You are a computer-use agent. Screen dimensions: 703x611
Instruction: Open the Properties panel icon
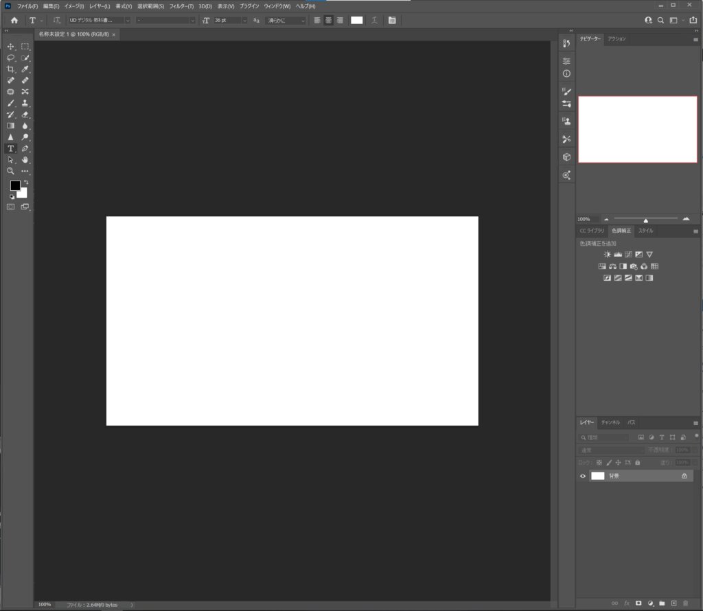click(566, 61)
